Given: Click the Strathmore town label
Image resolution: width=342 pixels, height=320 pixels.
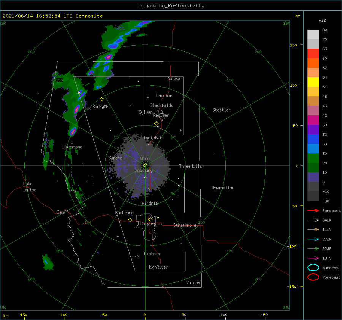Looking at the screenshot, I should point(185,225).
